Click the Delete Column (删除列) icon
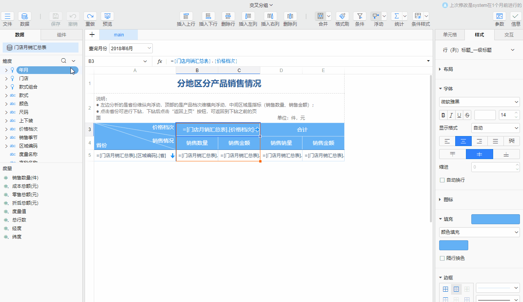This screenshot has width=523, height=302. [x=290, y=16]
